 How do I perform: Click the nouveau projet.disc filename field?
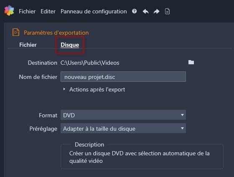(x=123, y=77)
